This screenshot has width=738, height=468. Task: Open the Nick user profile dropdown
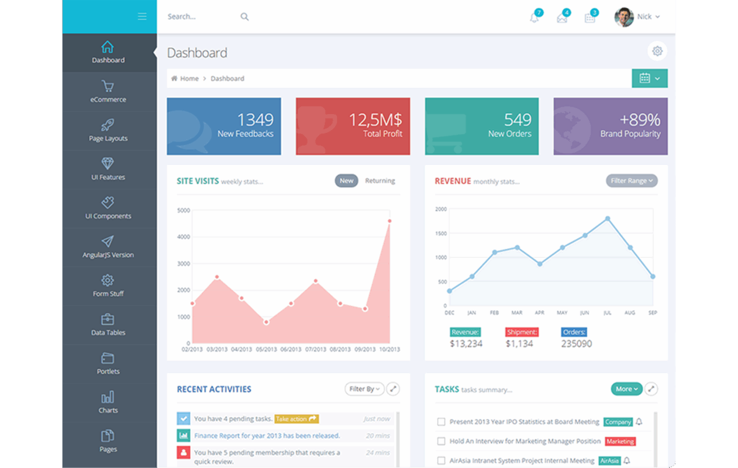pyautogui.click(x=637, y=17)
